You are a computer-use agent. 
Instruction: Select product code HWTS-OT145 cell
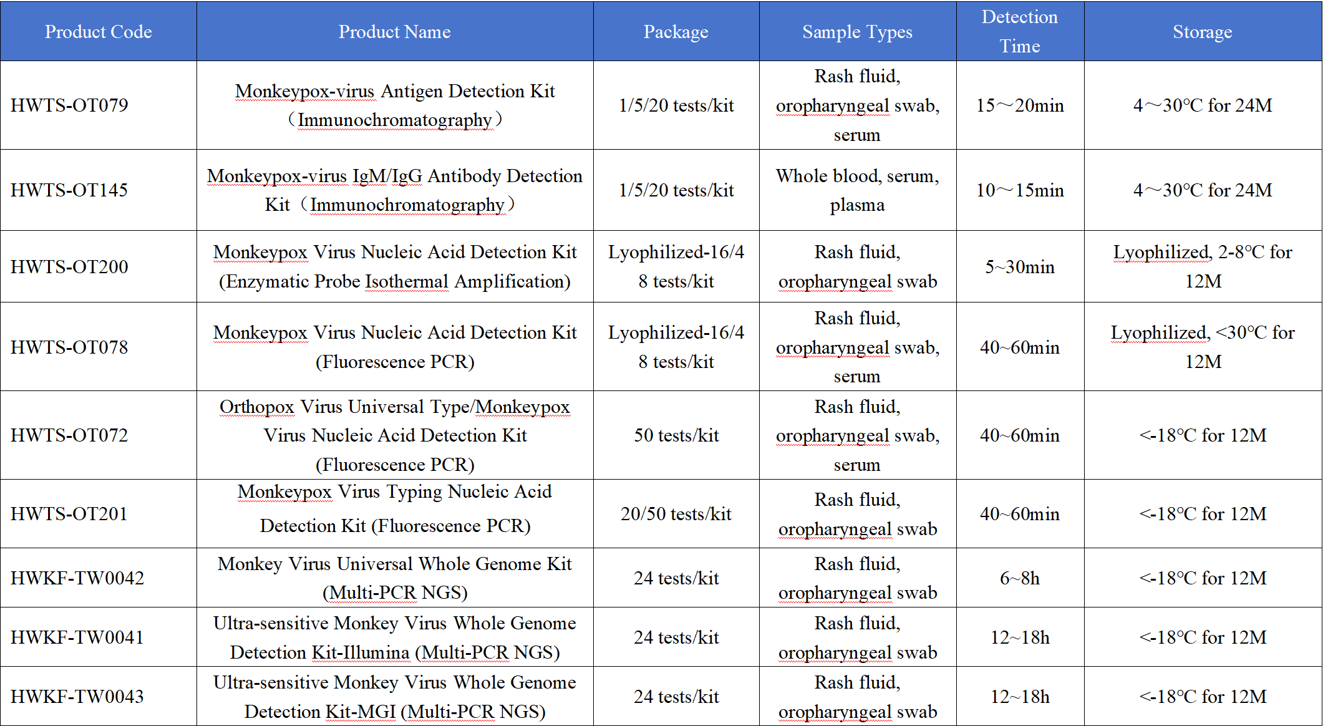tap(69, 190)
